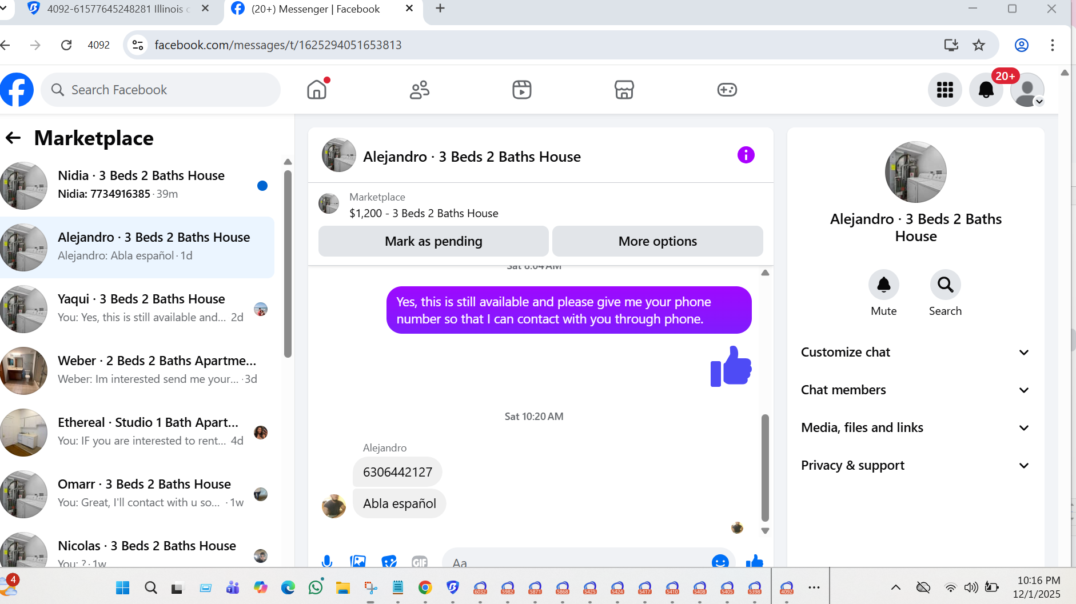Select the Alejandro conversation in the list

click(x=137, y=247)
